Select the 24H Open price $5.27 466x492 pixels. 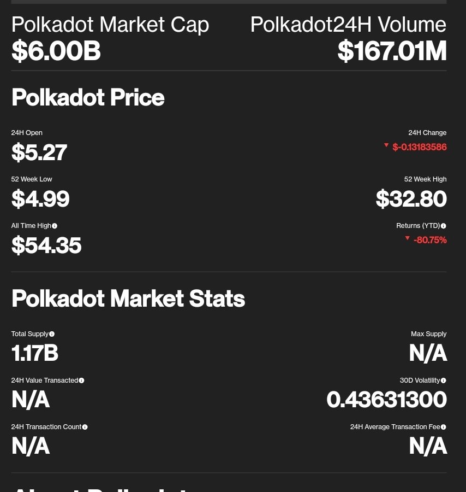pyautogui.click(x=39, y=152)
